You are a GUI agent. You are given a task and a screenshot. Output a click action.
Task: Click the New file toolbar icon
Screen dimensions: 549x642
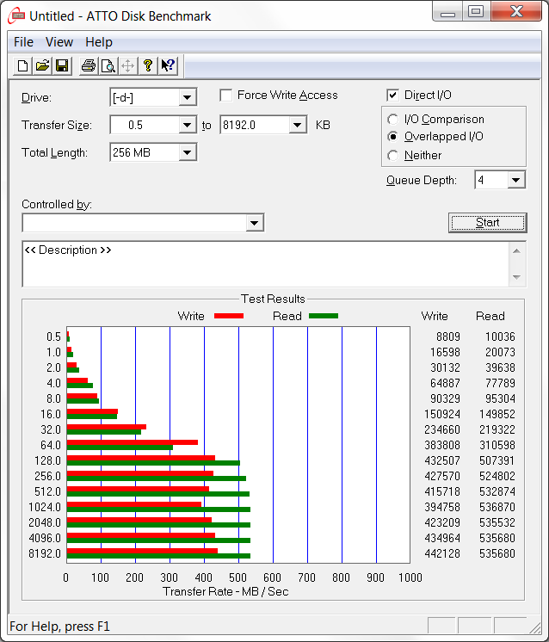23,66
